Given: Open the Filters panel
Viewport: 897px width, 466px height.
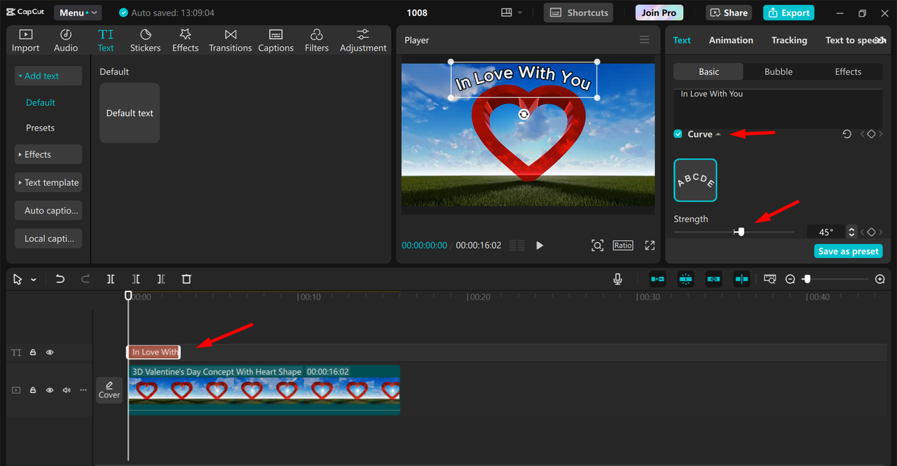Looking at the screenshot, I should [316, 41].
